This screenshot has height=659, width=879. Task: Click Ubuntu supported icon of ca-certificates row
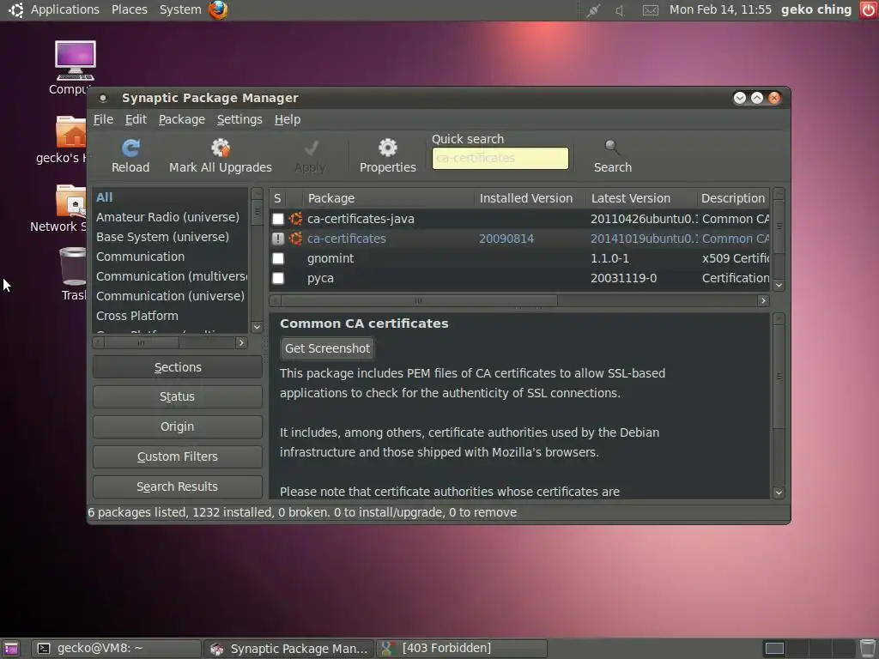295,239
